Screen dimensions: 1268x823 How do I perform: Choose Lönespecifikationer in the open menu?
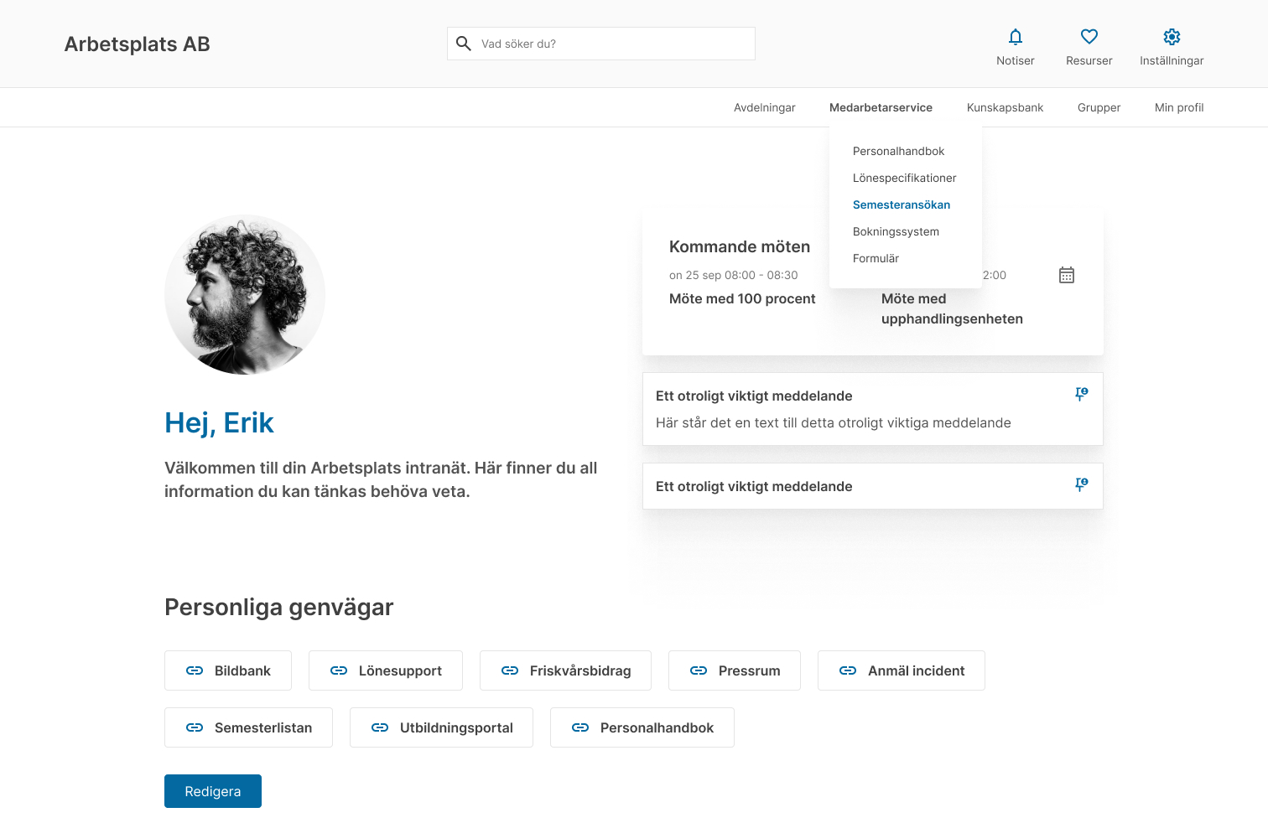(904, 178)
